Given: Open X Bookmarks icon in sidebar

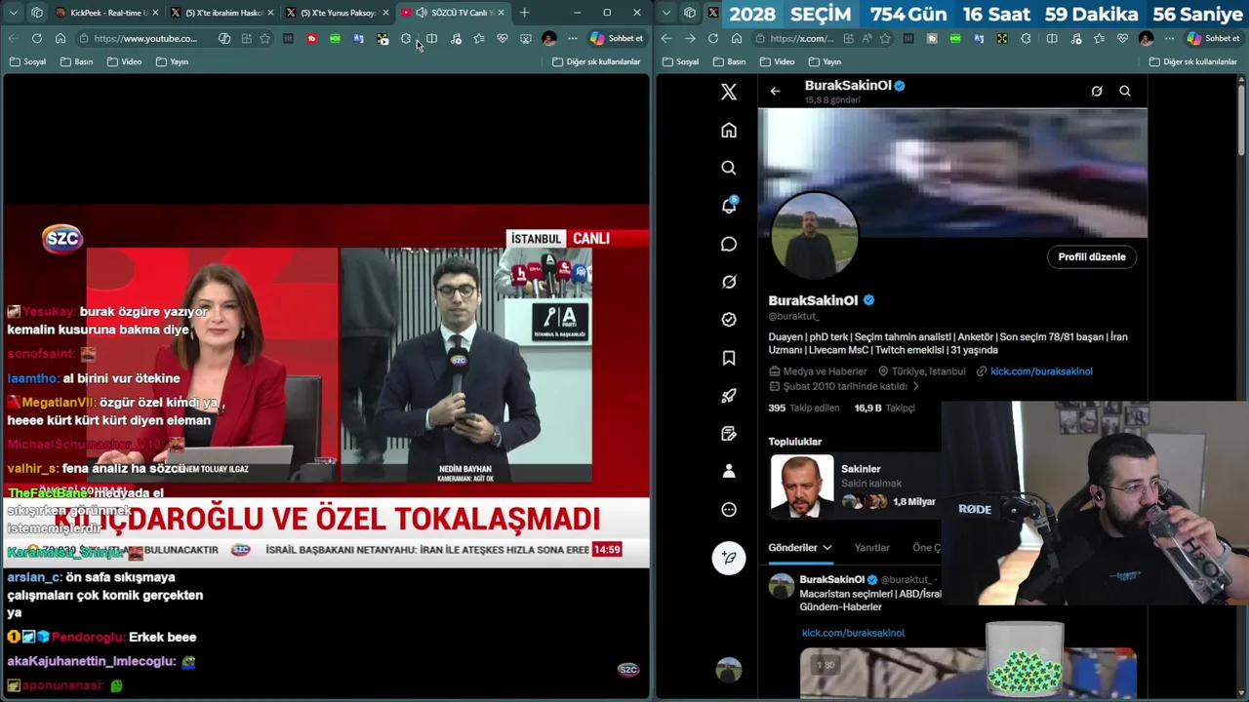Looking at the screenshot, I should click(x=728, y=358).
